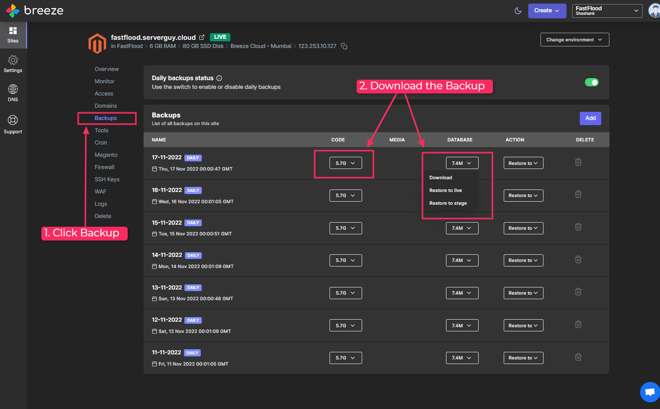This screenshot has height=409, width=660.
Task: Select Backups in the site menu
Action: pos(106,118)
